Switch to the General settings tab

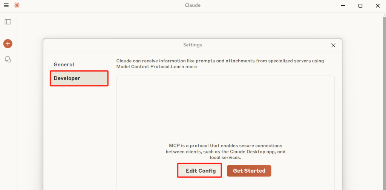coord(64,64)
